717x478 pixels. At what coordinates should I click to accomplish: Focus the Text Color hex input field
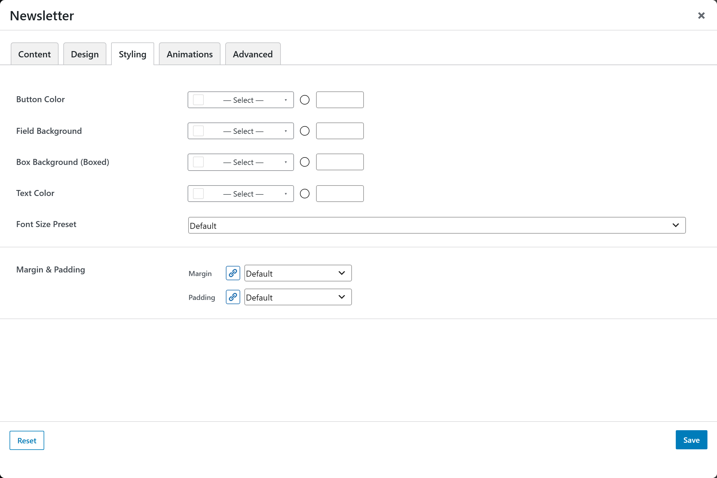click(340, 194)
